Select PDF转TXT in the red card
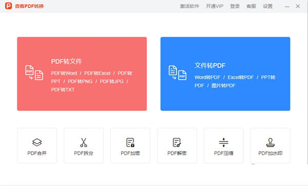308x186 pixels. (63, 90)
